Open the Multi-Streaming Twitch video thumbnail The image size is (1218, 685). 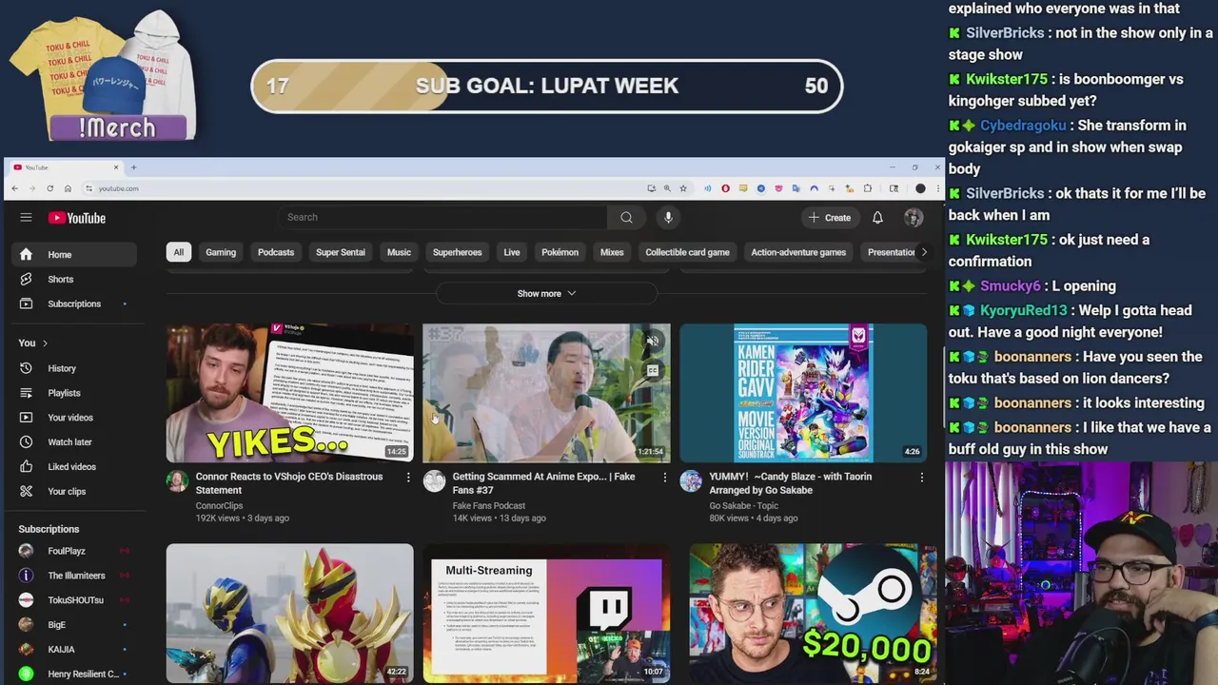click(x=546, y=614)
